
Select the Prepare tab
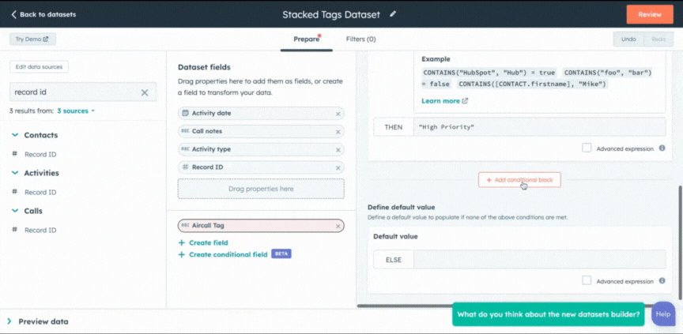click(x=306, y=39)
